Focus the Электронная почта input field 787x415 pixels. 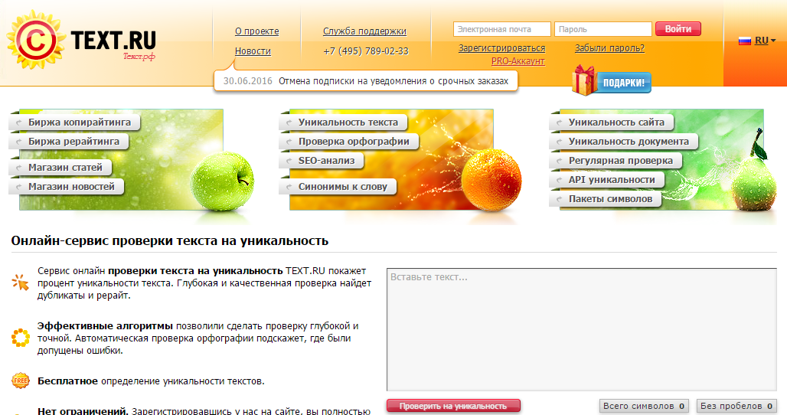(501, 30)
